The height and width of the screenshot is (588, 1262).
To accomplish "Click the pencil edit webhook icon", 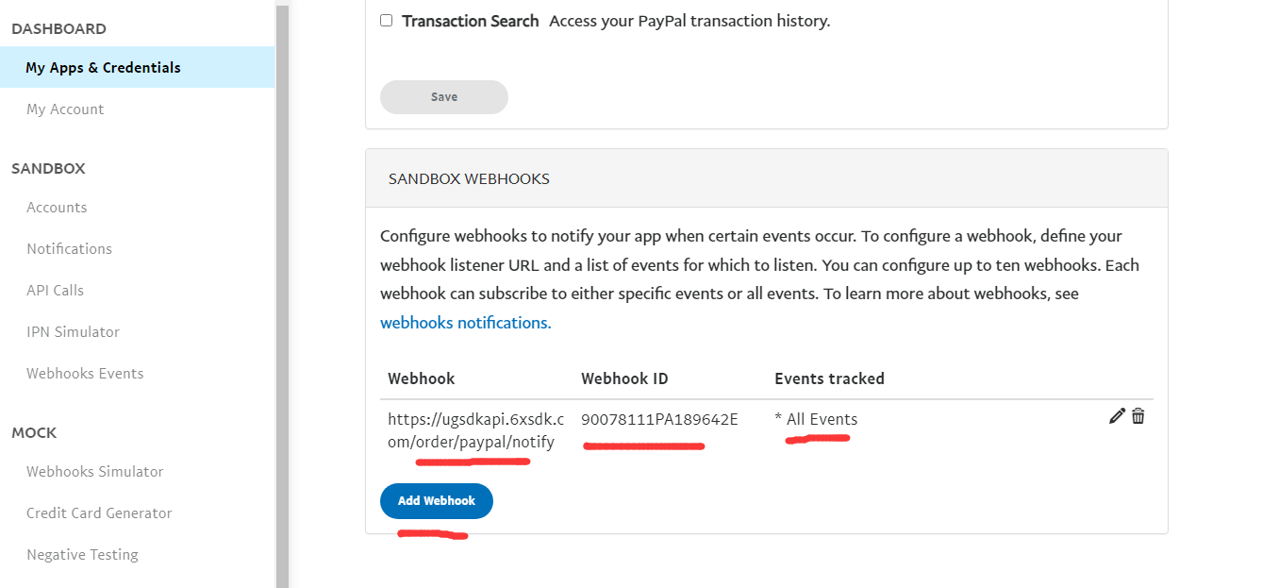I will pyautogui.click(x=1118, y=416).
